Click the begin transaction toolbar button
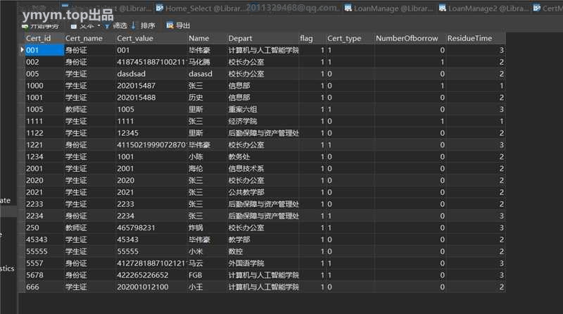Viewport: 563px width, 314px height. coord(40,26)
